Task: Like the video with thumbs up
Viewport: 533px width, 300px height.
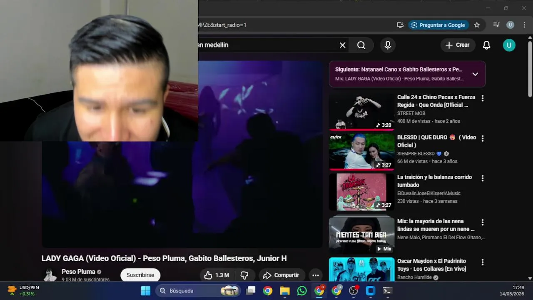Action: click(217, 275)
